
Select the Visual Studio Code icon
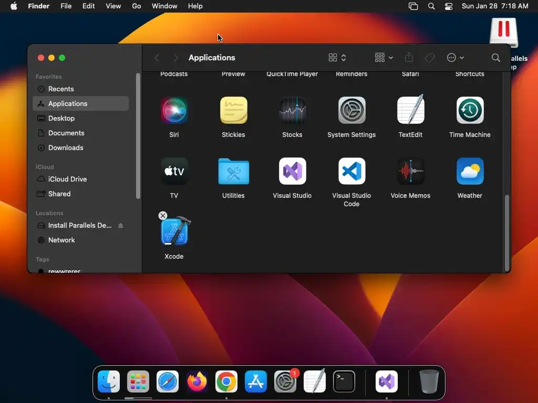[x=351, y=171]
